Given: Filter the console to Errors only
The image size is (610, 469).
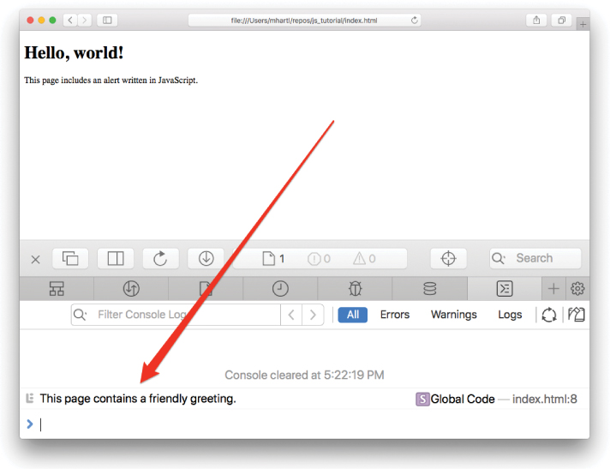Looking at the screenshot, I should [394, 315].
